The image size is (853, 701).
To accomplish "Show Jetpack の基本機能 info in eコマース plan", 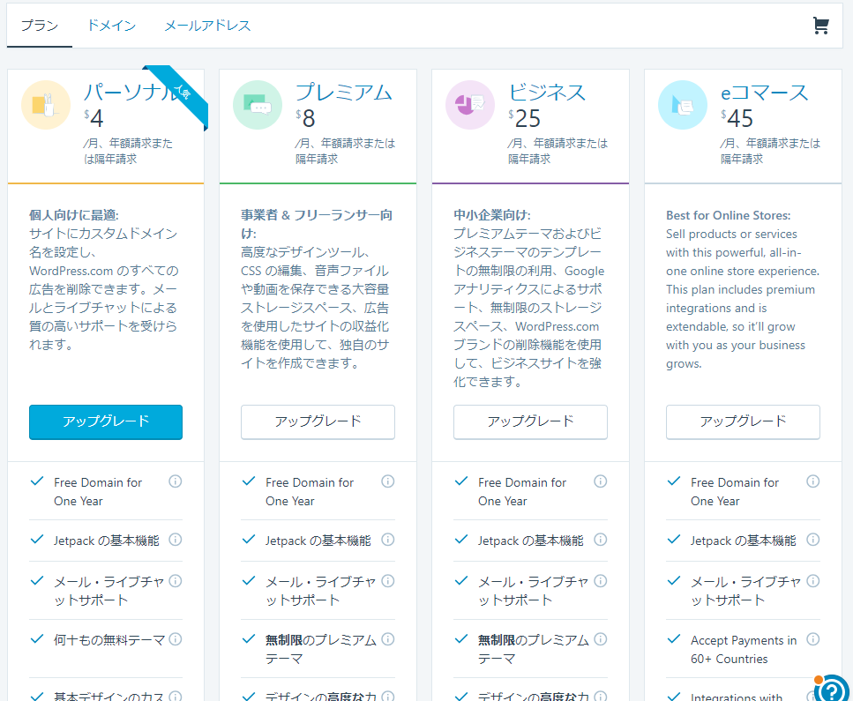I will [x=813, y=540].
